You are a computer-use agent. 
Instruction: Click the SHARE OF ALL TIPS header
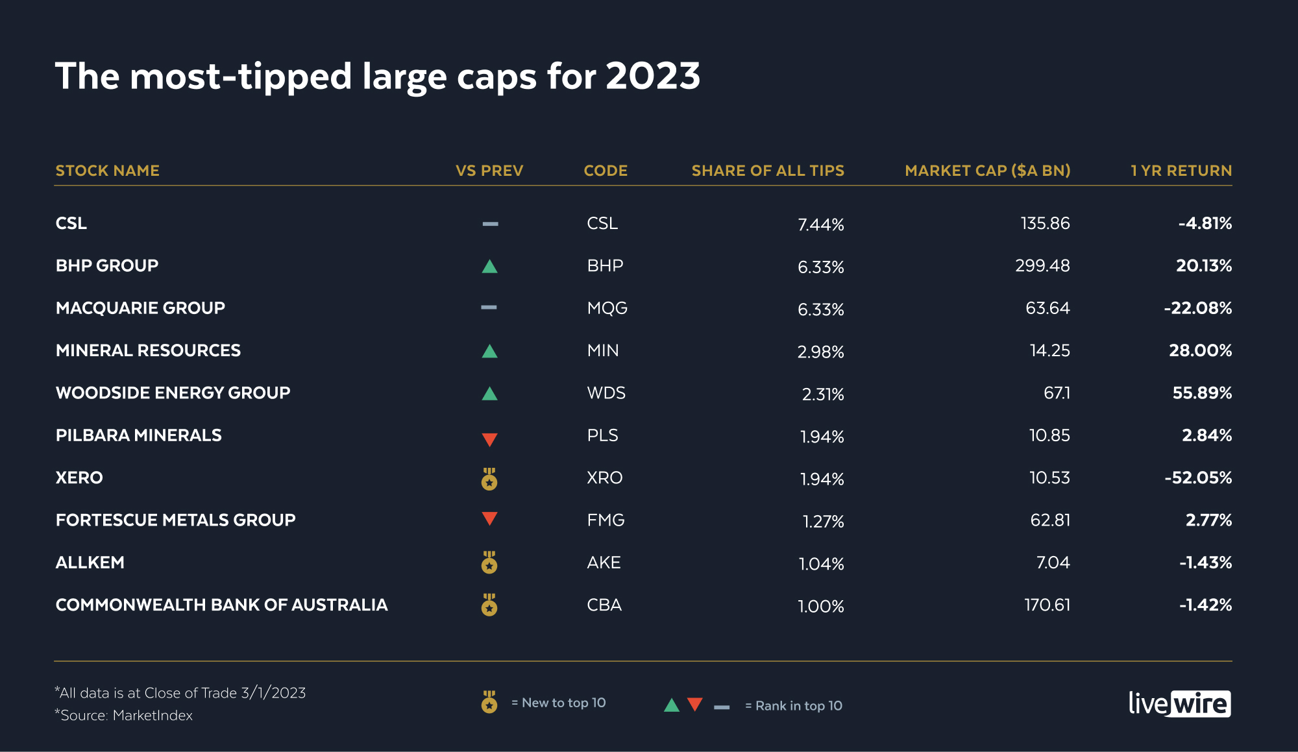point(768,171)
